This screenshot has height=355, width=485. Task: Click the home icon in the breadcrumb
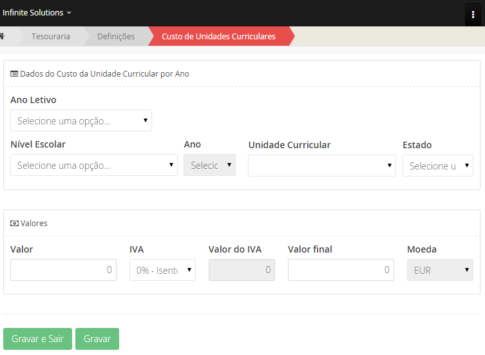3,36
